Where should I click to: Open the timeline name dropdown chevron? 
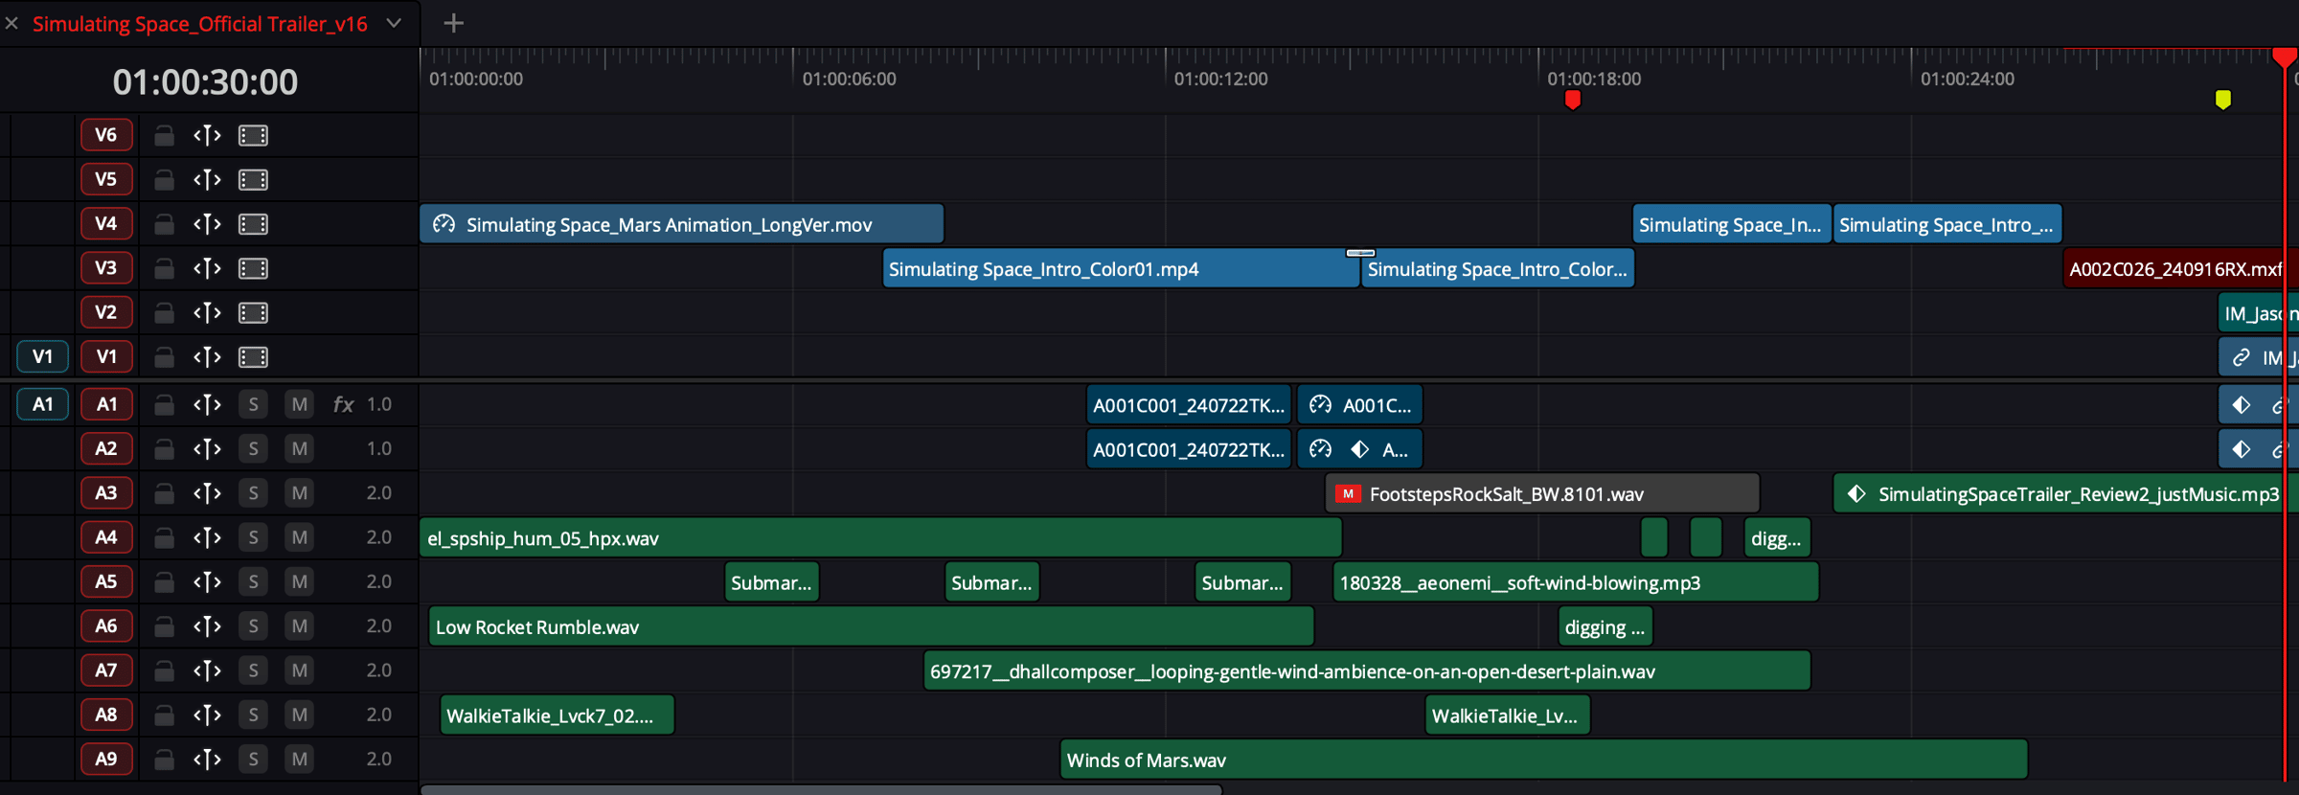pos(394,24)
